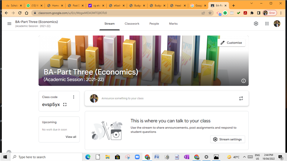This screenshot has height=161, width=287.
Task: Close the Home browser tab
Action: [x=62, y=5]
